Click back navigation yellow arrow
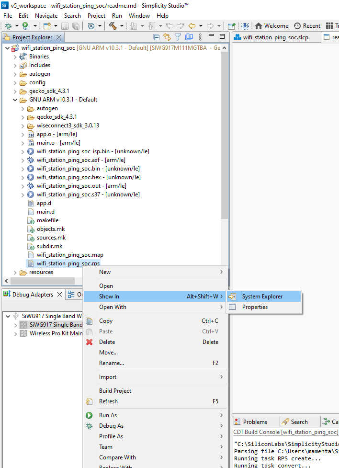Viewport: 339px width, 468px height. pyautogui.click(x=192, y=26)
